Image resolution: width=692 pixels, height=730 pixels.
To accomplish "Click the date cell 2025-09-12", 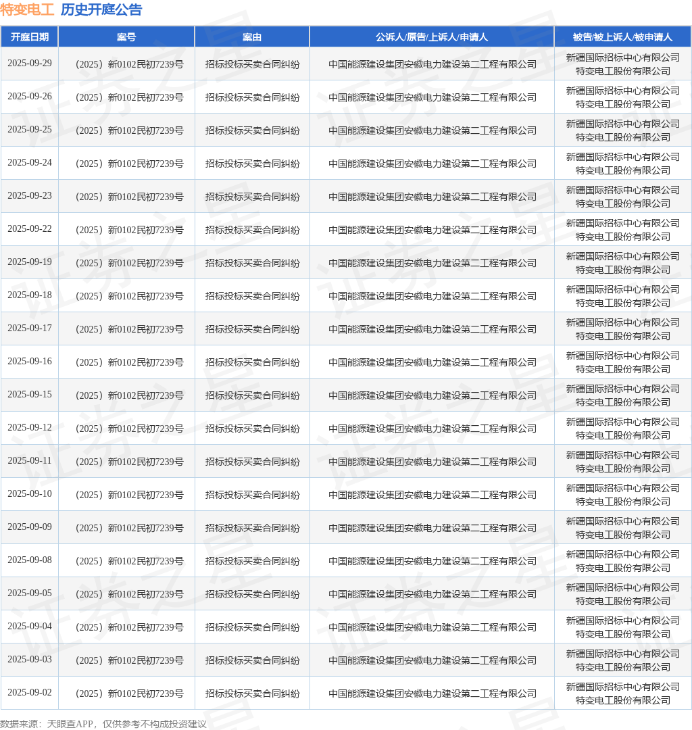I will point(30,427).
